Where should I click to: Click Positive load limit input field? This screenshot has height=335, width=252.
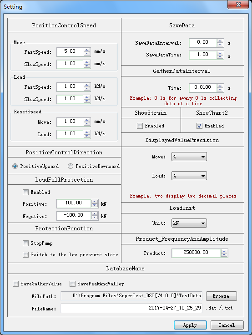tap(74, 203)
